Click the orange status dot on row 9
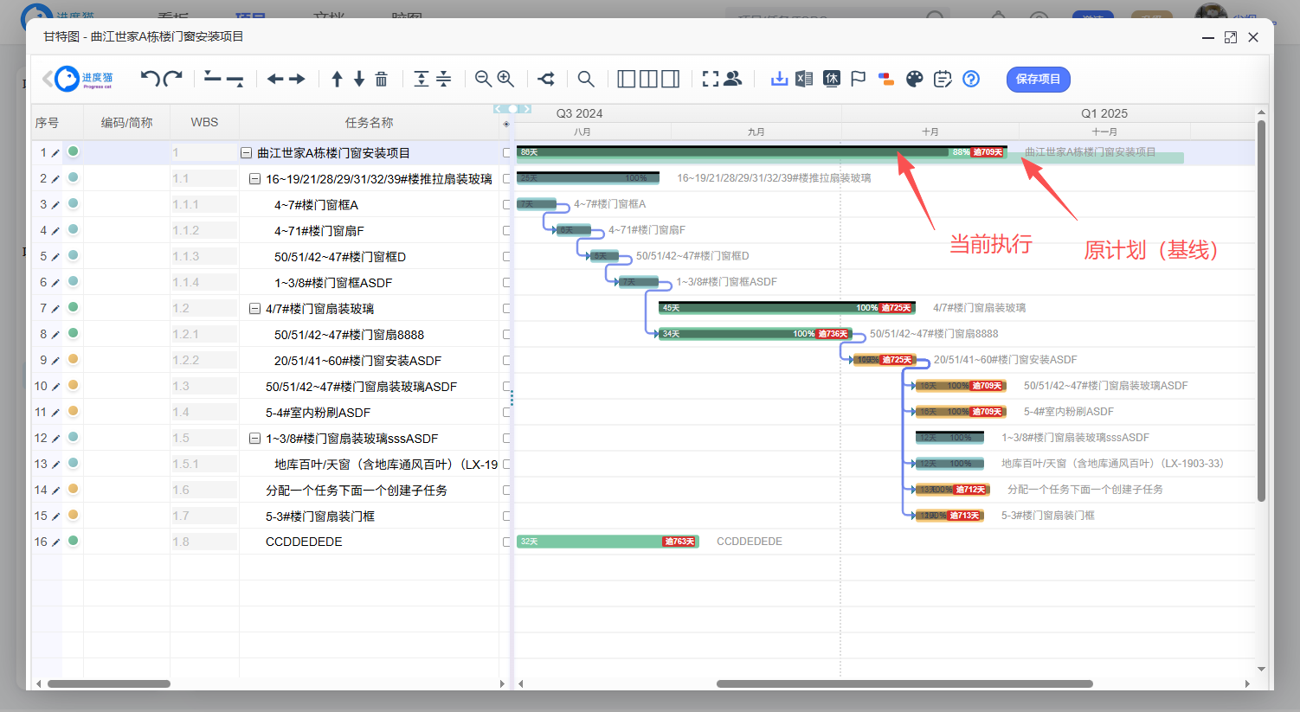The width and height of the screenshot is (1300, 712). pyautogui.click(x=74, y=359)
